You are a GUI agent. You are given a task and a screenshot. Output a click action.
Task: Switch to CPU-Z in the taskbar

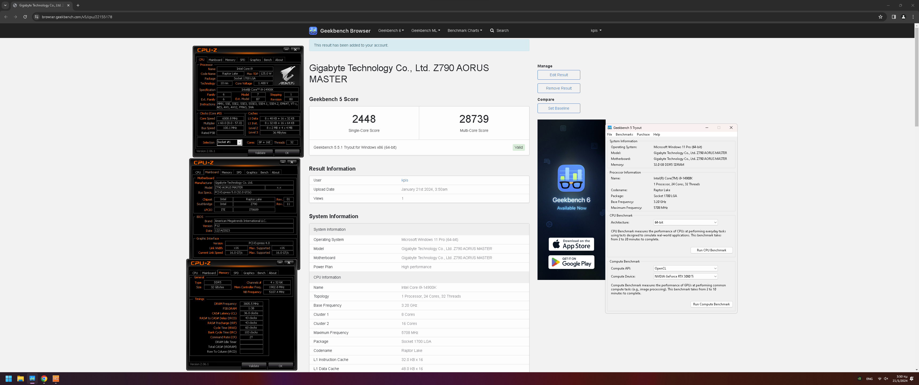(56, 379)
